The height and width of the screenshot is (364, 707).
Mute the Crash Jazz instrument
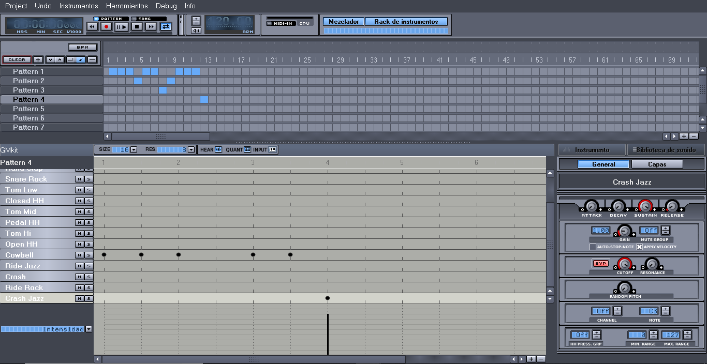point(79,298)
